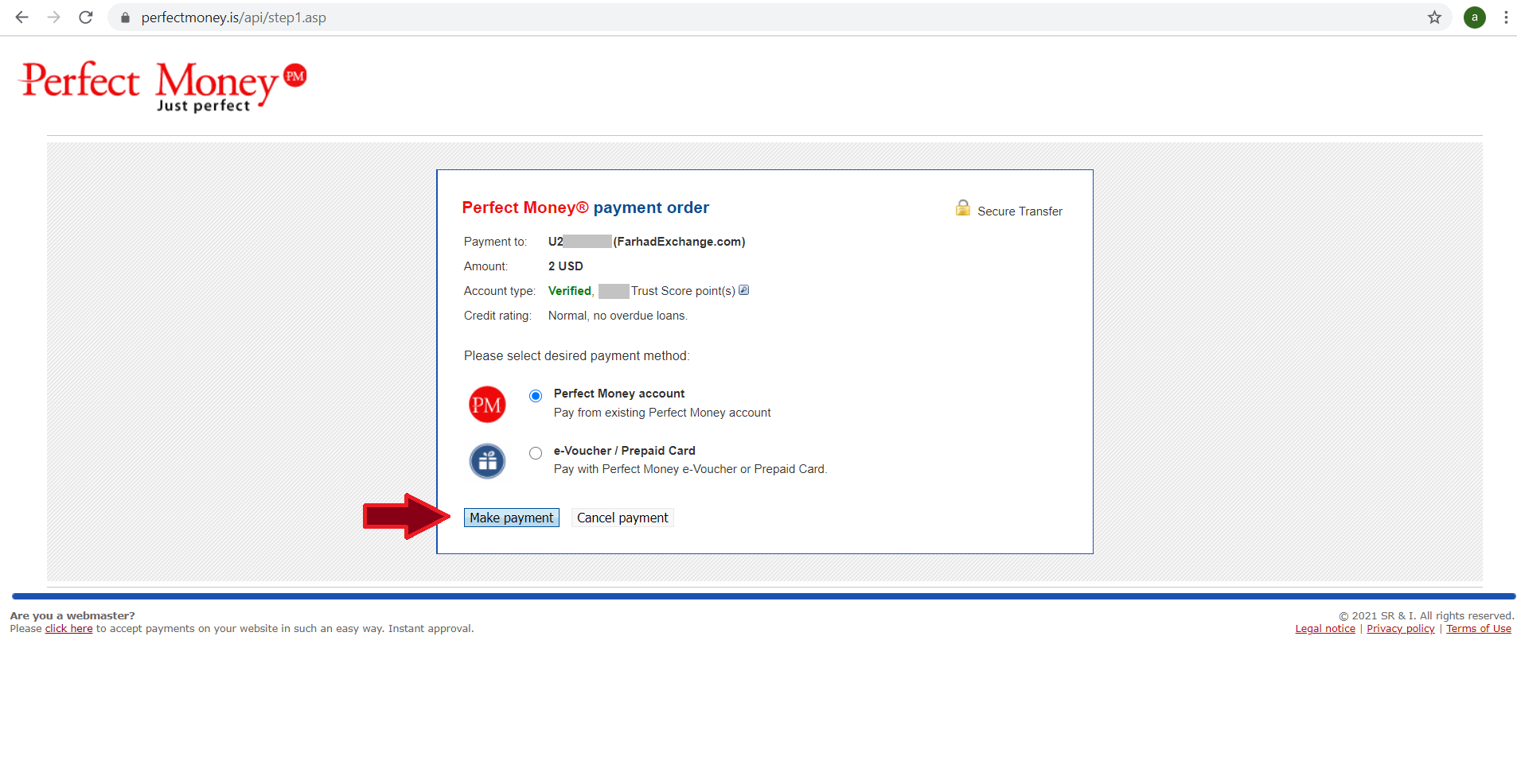Viewport: 1517px width, 772px height.
Task: Click 'Please select desired payment method:' text
Action: [x=577, y=356]
